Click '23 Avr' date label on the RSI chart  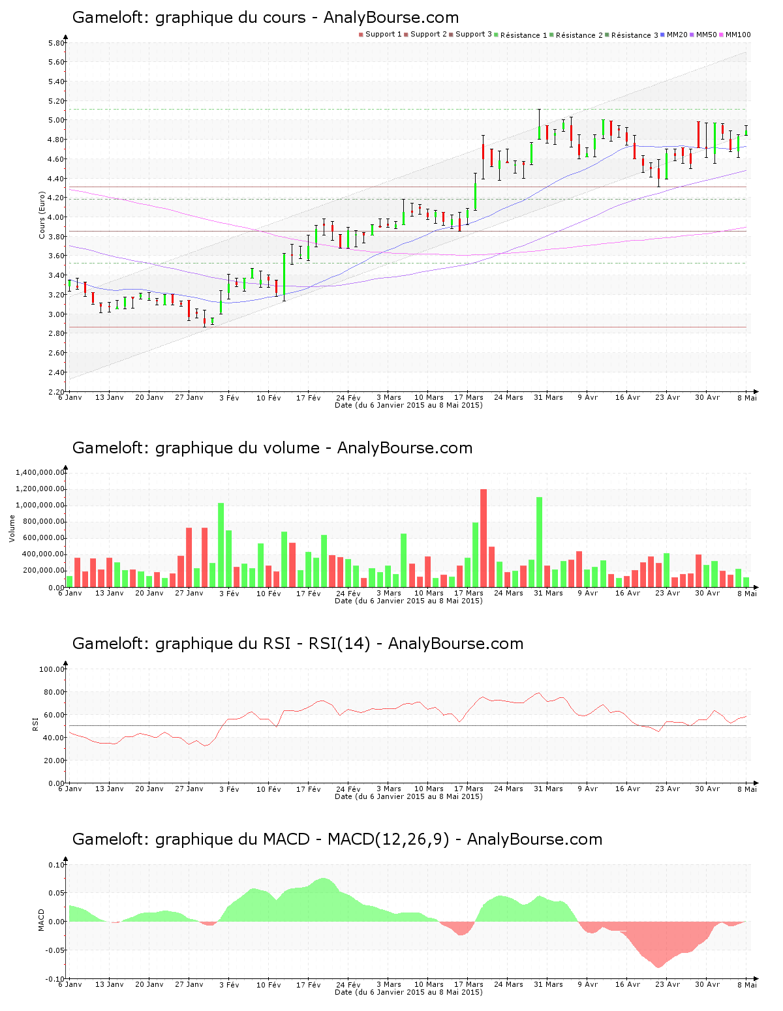(668, 789)
